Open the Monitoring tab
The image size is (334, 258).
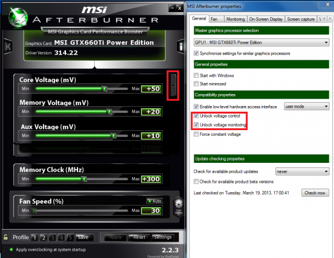[235, 19]
